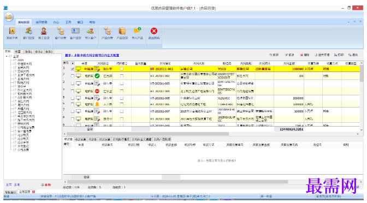Screen dimensions: 367x203
Task: Click the monitor icon in row HT-202011-007
Action: (x=78, y=111)
